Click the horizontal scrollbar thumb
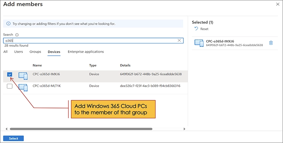This screenshot has height=143, width=283. [81, 129]
